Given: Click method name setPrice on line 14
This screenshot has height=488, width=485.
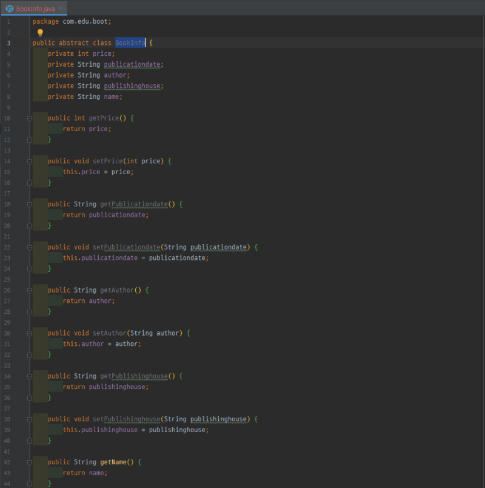Looking at the screenshot, I should click(107, 161).
